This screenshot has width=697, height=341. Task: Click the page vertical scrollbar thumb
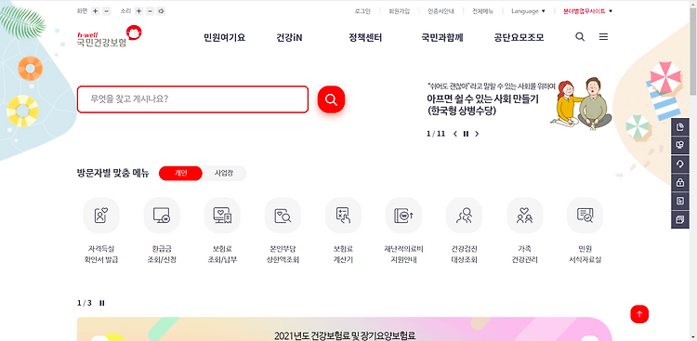coord(693,51)
